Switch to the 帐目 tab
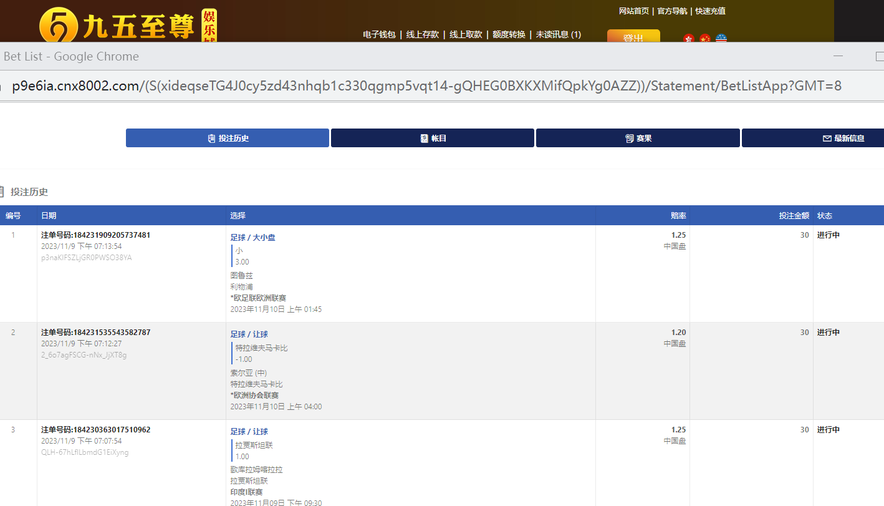This screenshot has width=884, height=506. click(433, 138)
